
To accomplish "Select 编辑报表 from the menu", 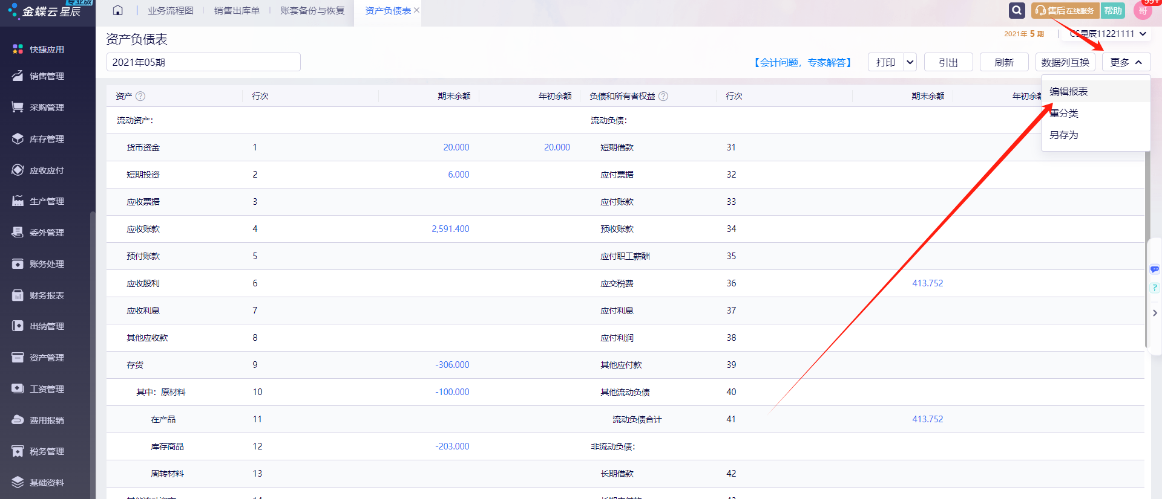I will [x=1069, y=91].
